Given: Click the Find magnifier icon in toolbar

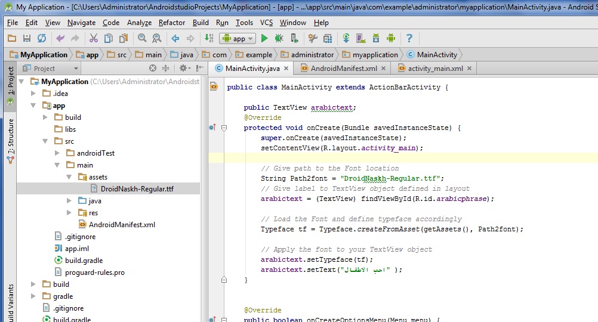Looking at the screenshot, I should pos(142,38).
